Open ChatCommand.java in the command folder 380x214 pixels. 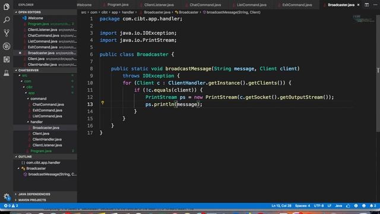48,105
